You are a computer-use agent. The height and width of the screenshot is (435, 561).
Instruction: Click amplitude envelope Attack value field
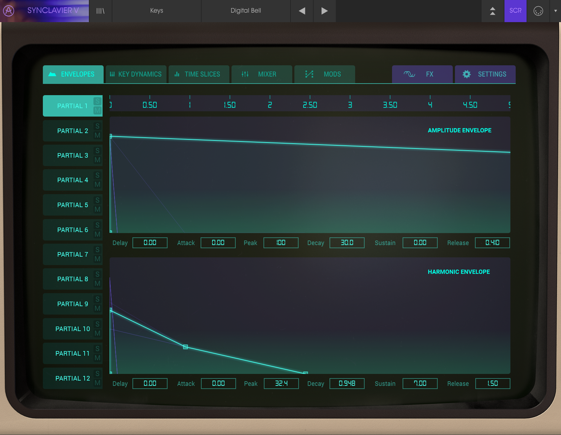[218, 243]
